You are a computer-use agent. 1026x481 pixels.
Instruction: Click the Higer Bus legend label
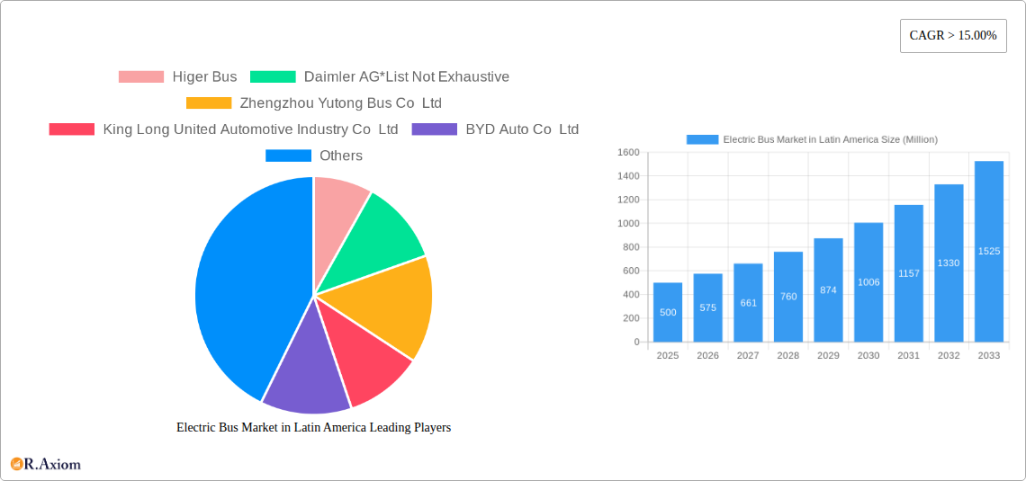[x=204, y=77]
